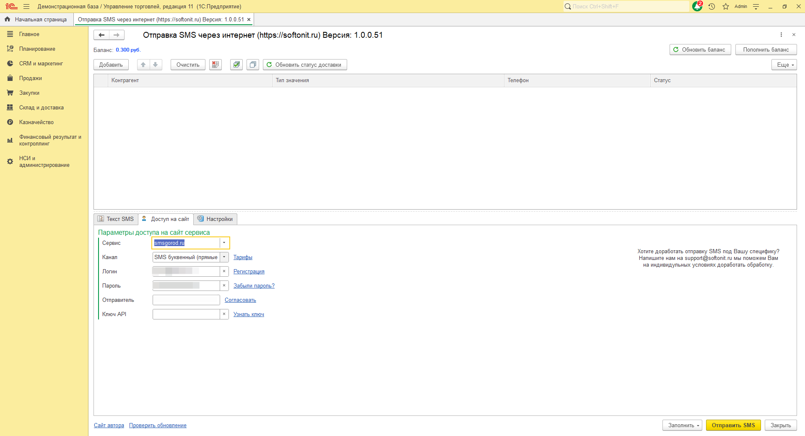This screenshot has width=805, height=436.
Task: Open the history clock icon
Action: pyautogui.click(x=712, y=6)
